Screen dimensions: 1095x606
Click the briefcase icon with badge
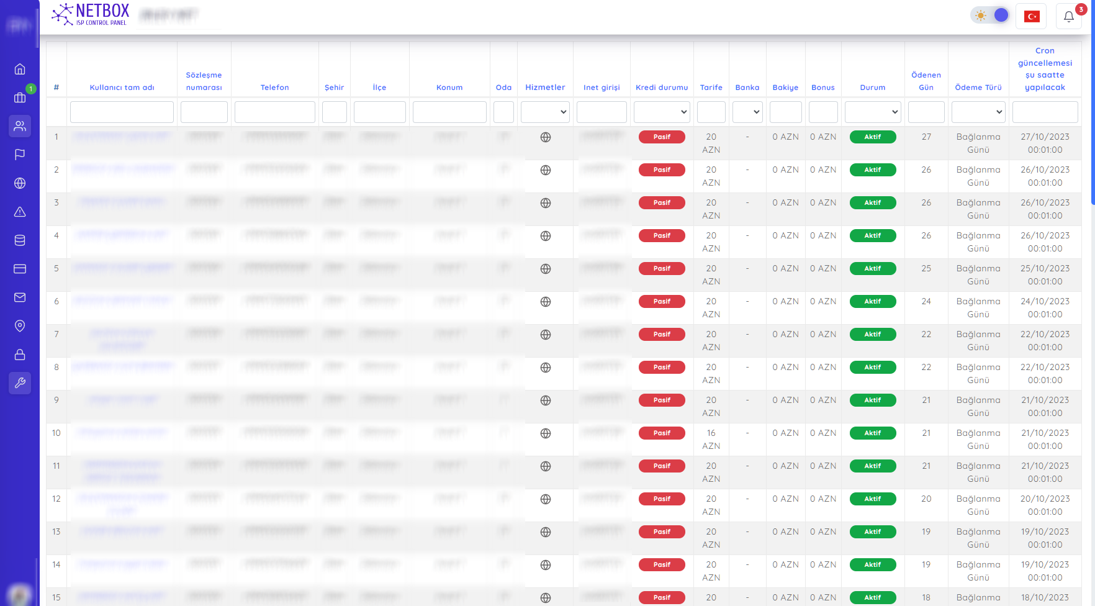point(20,97)
